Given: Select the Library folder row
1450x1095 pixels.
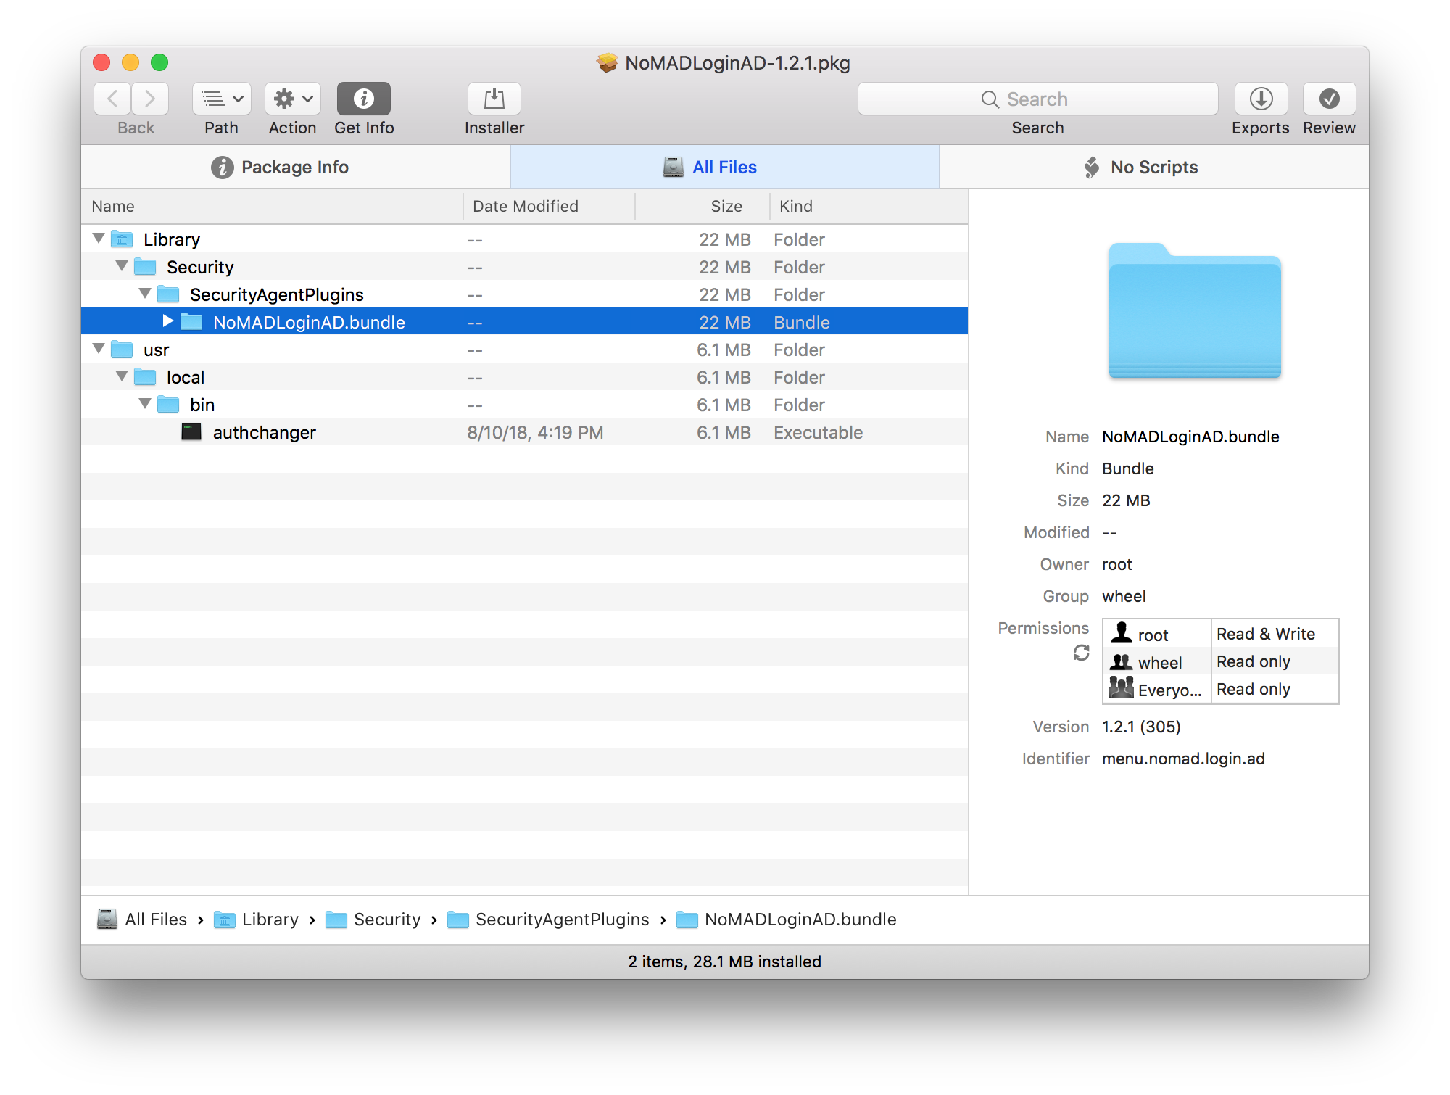Looking at the screenshot, I should [x=524, y=239].
